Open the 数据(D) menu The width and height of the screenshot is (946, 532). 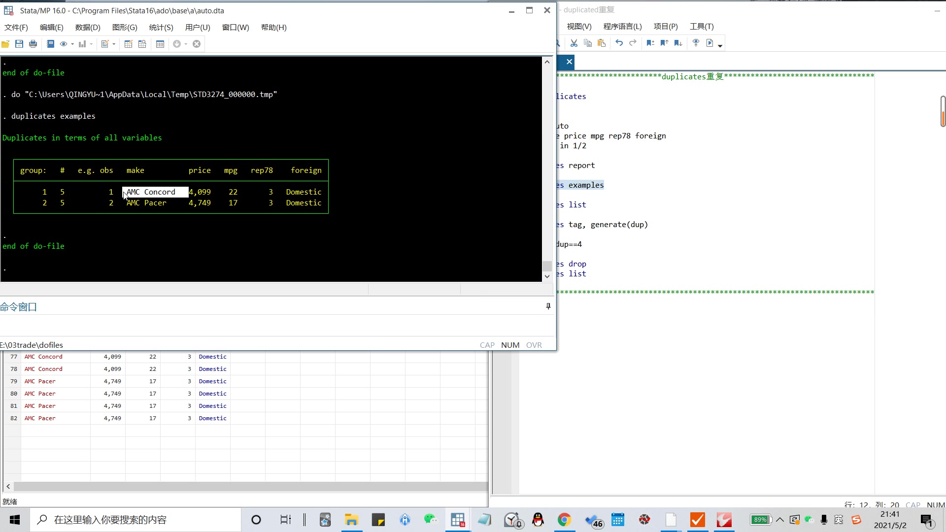(x=88, y=28)
